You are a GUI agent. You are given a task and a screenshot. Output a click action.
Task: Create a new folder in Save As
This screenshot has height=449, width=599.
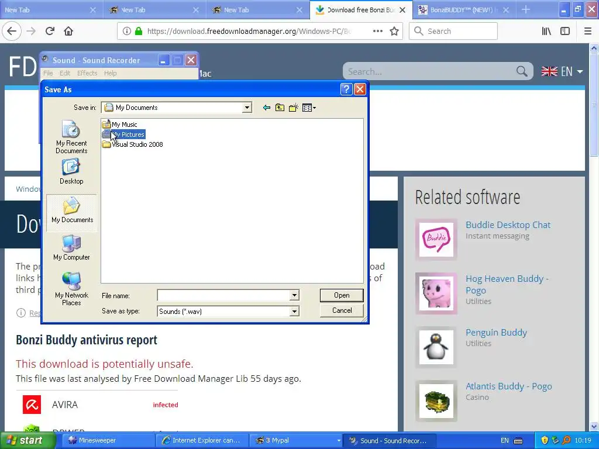coord(294,108)
